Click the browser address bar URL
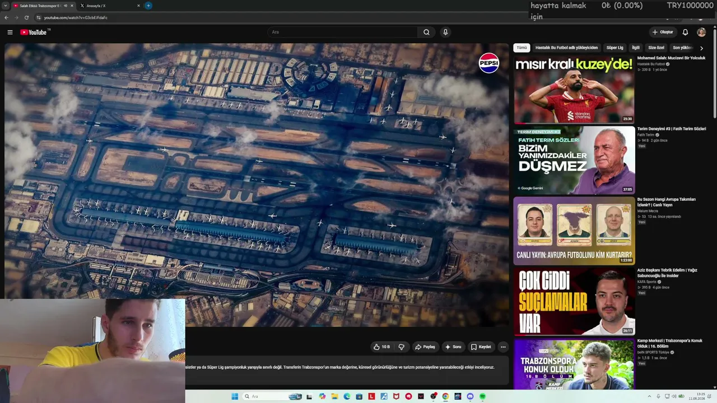The width and height of the screenshot is (717, 403). point(76,17)
